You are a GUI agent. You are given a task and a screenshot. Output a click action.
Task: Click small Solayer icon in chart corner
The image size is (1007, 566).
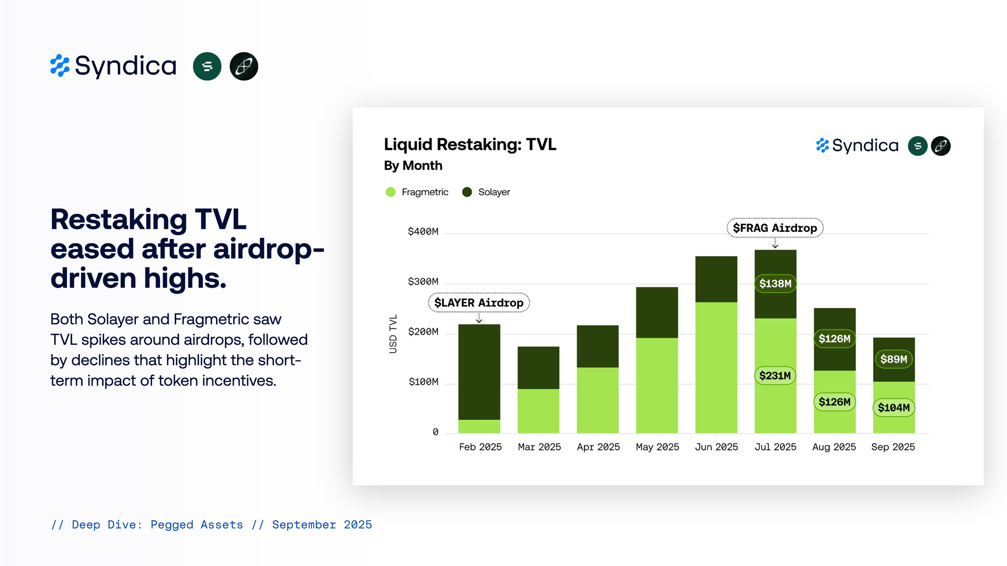pos(917,146)
